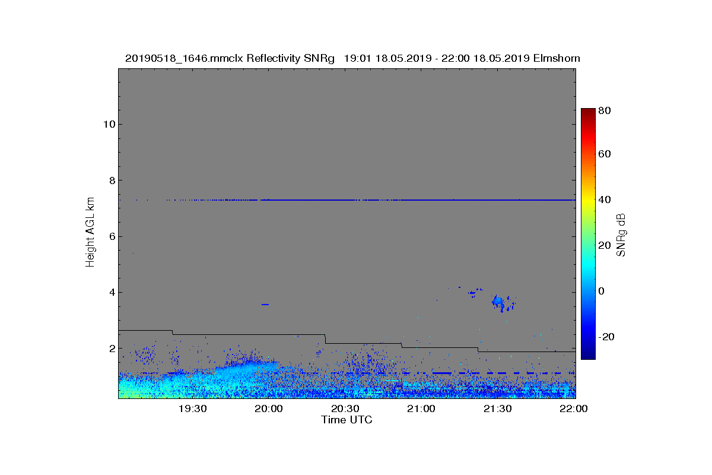Click the '60' colorbar tick label
Screen dimensions: 712x475
(x=606, y=154)
